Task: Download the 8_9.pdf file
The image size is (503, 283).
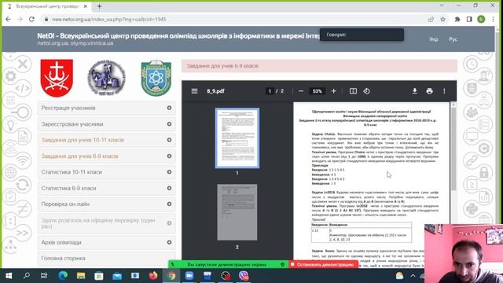Action: tap(414, 91)
